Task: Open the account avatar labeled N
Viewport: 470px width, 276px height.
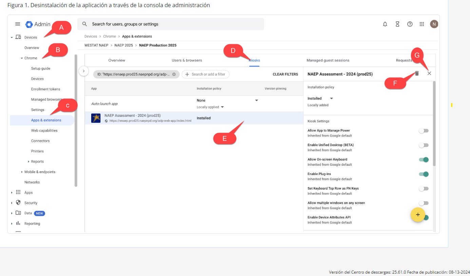Action: 434,24
